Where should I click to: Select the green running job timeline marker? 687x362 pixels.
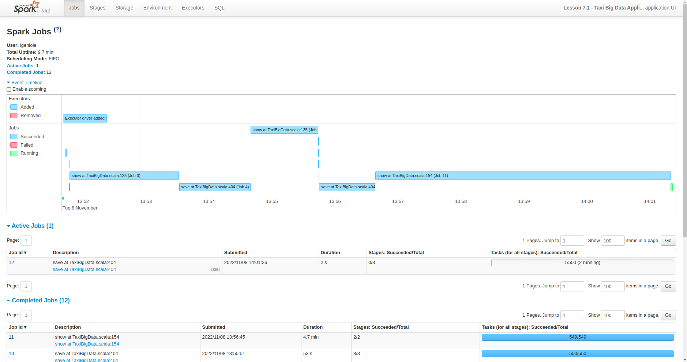pyautogui.click(x=672, y=187)
